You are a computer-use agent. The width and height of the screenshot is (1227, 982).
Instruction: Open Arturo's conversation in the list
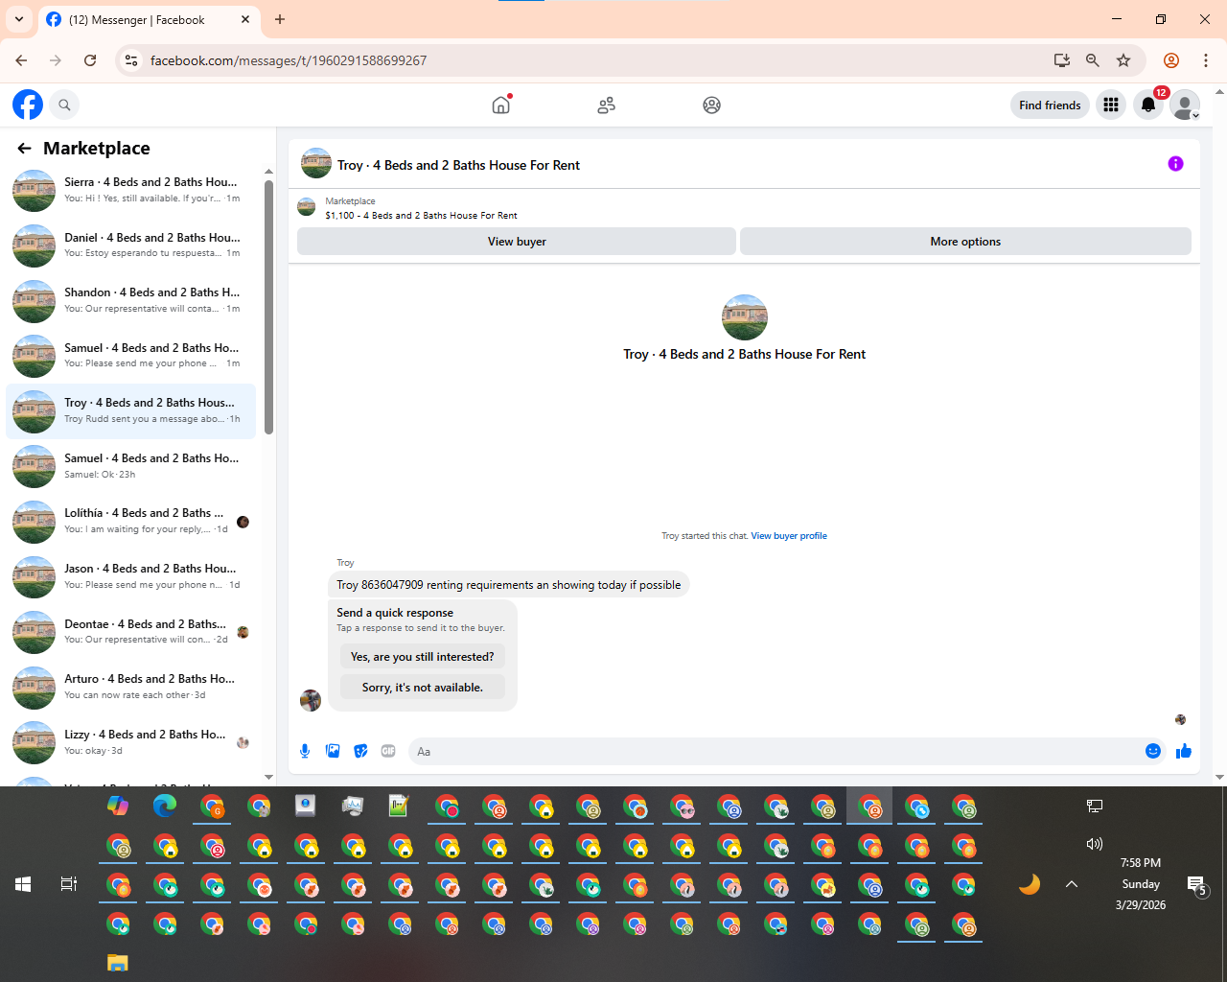click(131, 687)
